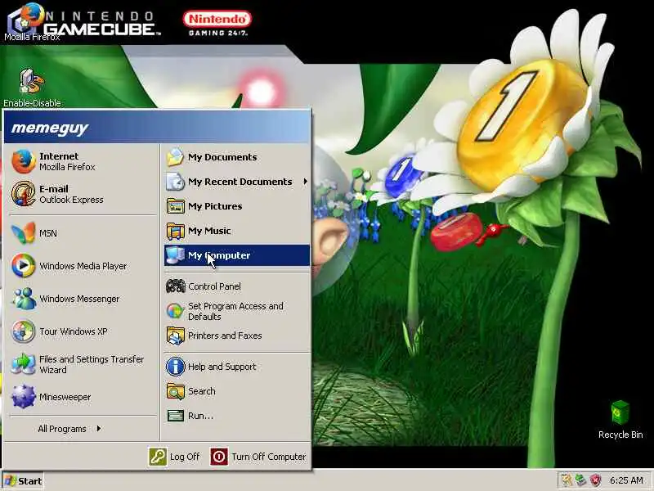Click the Turn Off Computer text
654x491 pixels.
point(269,457)
